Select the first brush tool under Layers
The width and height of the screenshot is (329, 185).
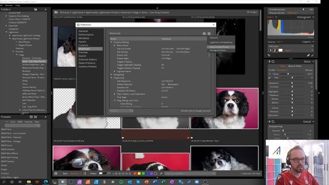(x=308, y=55)
